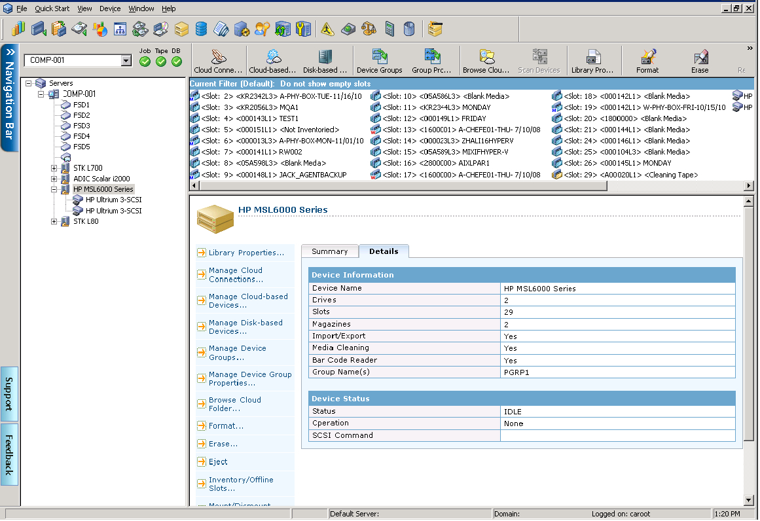Switch to the Summary tab

pyautogui.click(x=329, y=251)
